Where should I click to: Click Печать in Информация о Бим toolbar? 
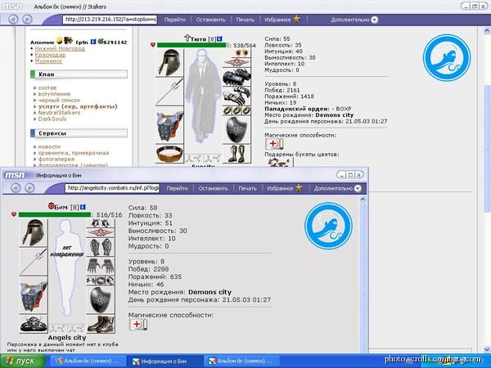[x=247, y=188]
